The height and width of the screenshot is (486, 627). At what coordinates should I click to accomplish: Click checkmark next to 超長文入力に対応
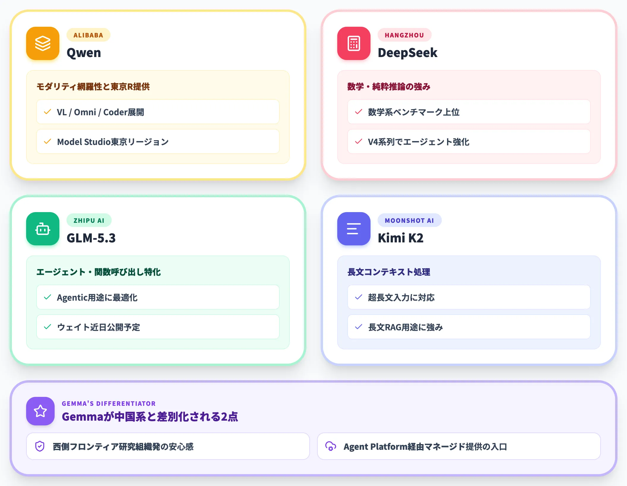pos(359,297)
